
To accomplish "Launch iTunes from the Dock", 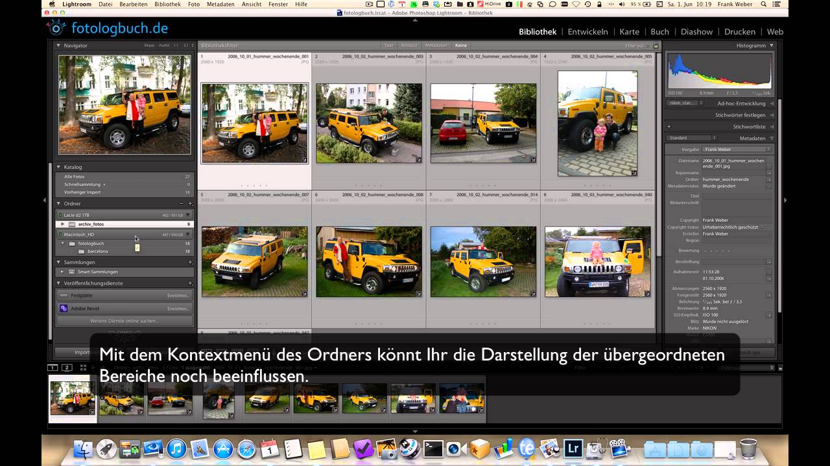I will coord(176,449).
